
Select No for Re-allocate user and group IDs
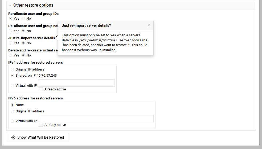23,19
